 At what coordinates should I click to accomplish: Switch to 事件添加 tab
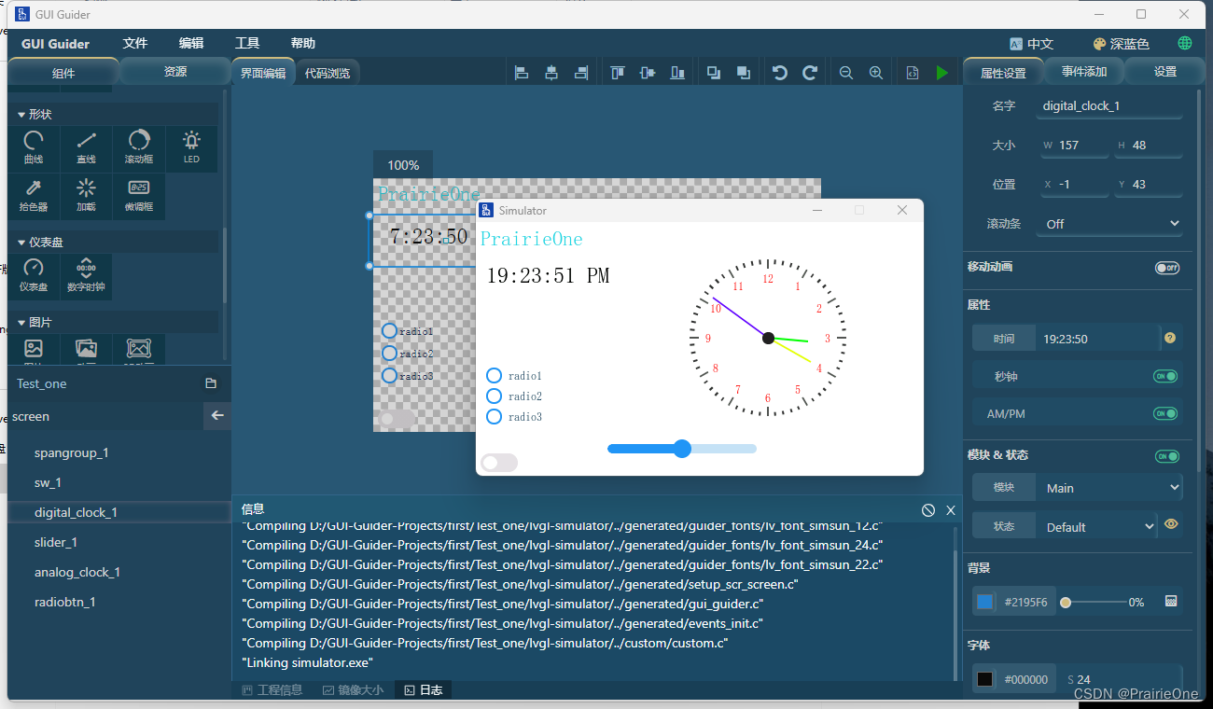pyautogui.click(x=1084, y=72)
